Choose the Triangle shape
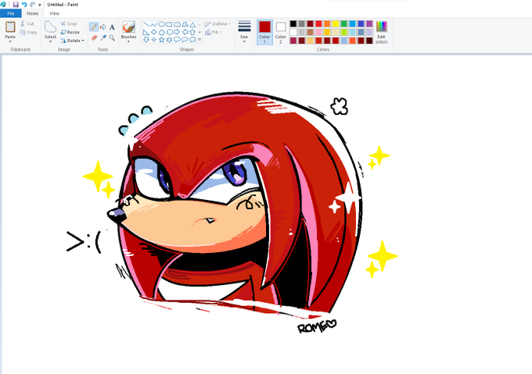Screen dimensions: 532x374 point(192,24)
